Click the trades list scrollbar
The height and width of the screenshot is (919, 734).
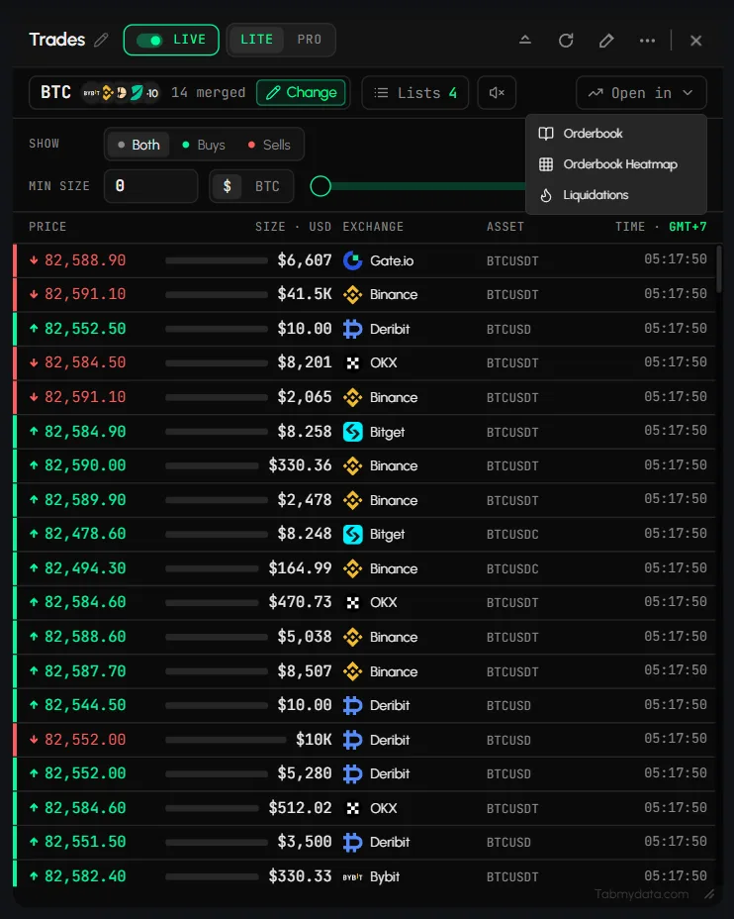[719, 269]
